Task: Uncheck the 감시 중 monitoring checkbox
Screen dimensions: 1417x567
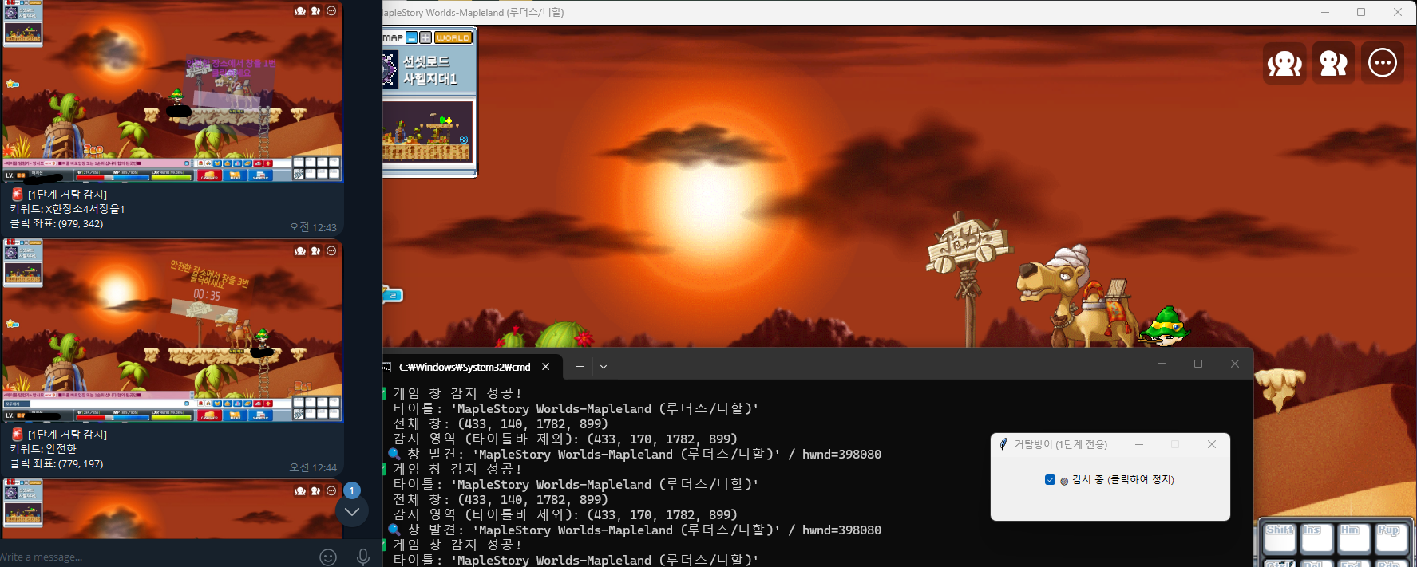Action: (x=1050, y=479)
